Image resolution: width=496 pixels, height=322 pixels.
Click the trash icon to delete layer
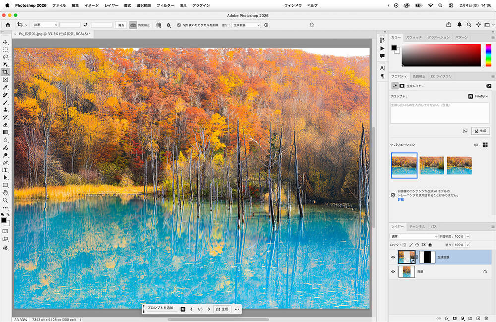pyautogui.click(x=486, y=318)
